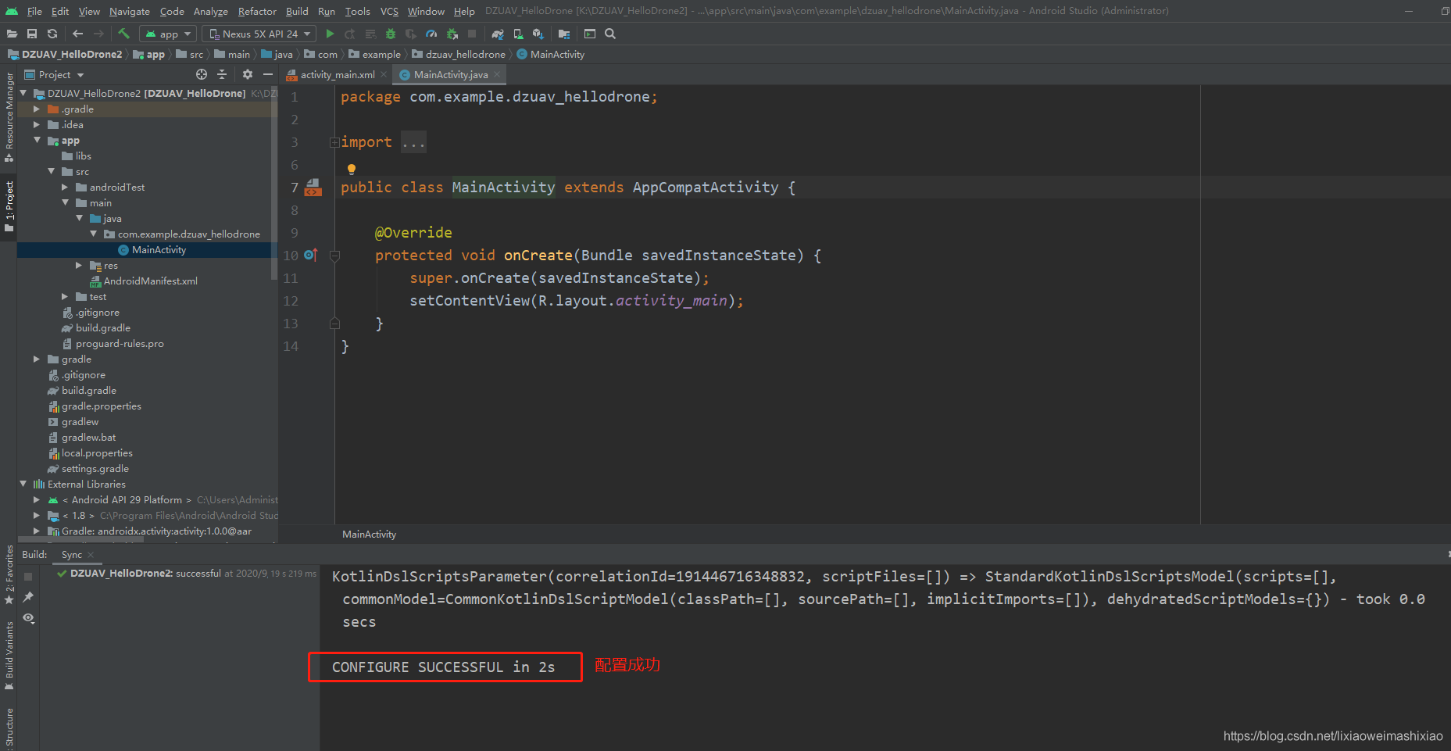Viewport: 1451px width, 751px height.
Task: Click the MainActivity breadcrumb below the editor
Action: 369,534
